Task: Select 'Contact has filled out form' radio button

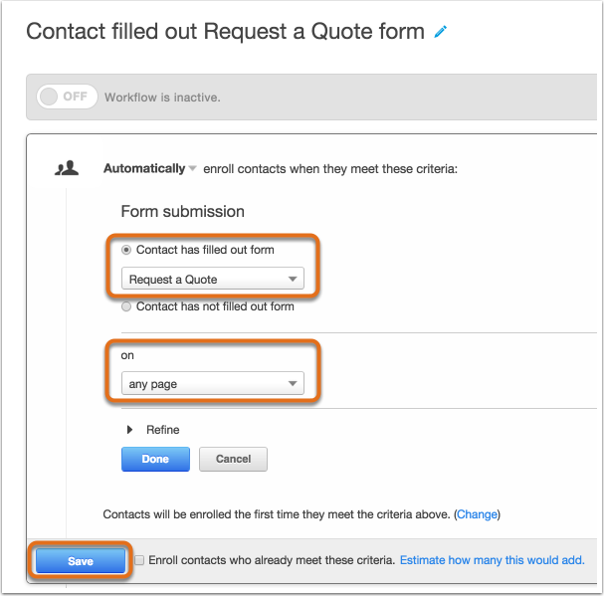Action: [x=126, y=250]
